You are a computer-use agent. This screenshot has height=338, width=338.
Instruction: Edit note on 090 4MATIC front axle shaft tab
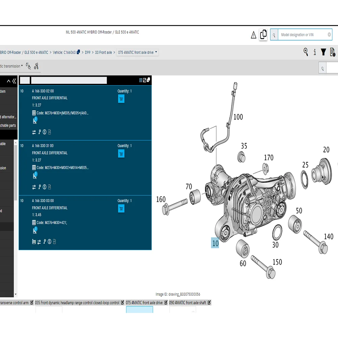pos(209,303)
